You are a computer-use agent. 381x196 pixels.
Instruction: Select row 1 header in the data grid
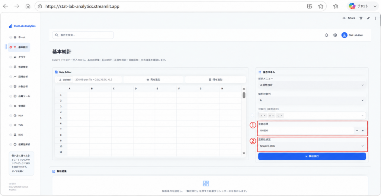click(x=61, y=95)
